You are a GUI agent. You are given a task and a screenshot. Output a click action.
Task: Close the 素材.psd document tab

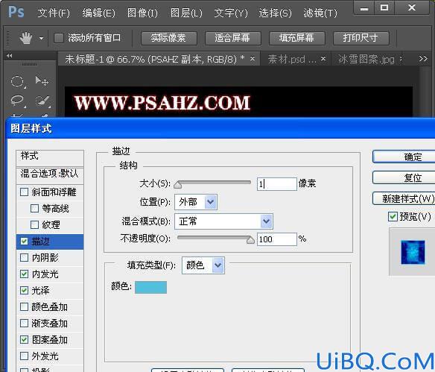323,59
